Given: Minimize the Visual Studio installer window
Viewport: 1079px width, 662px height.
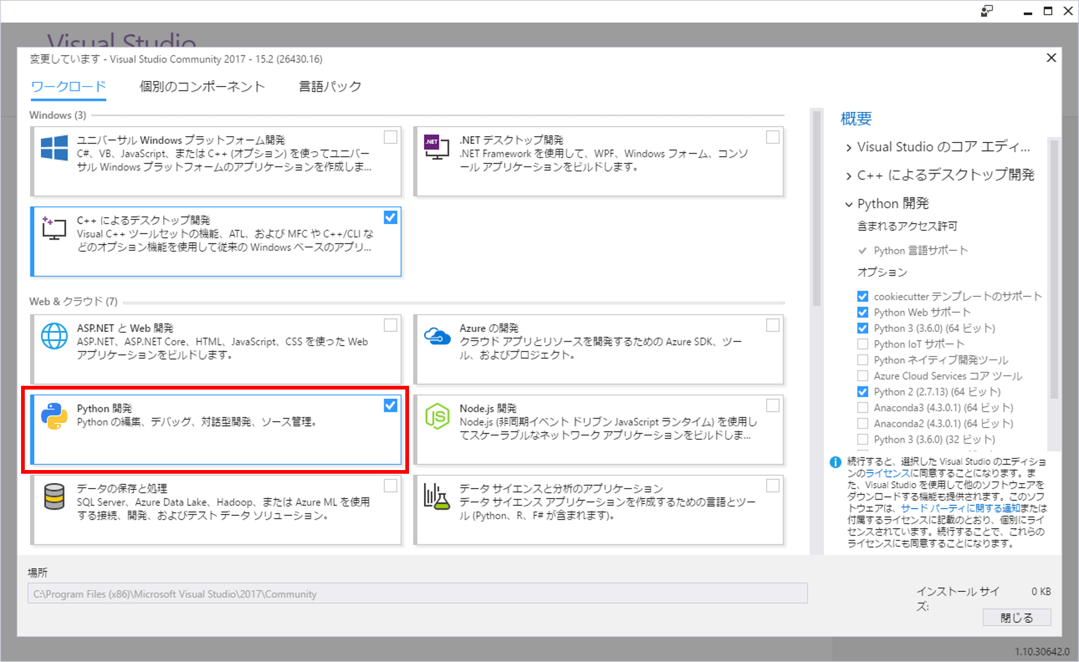Looking at the screenshot, I should [x=1028, y=11].
